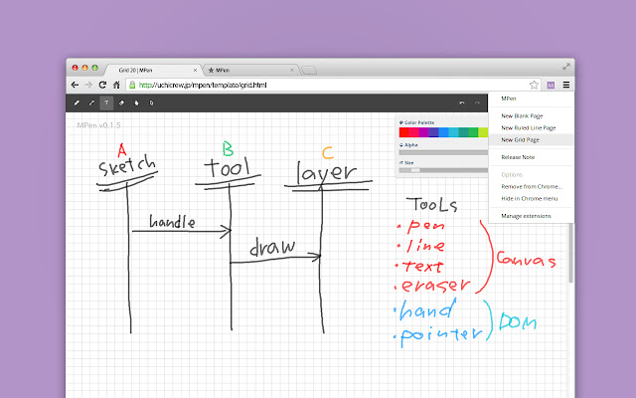Image resolution: width=636 pixels, height=398 pixels.
Task: Open Release Note from menu
Action: pos(518,157)
